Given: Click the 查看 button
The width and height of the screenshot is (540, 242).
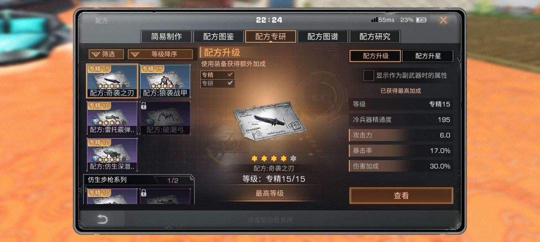Looking at the screenshot, I should tap(401, 196).
